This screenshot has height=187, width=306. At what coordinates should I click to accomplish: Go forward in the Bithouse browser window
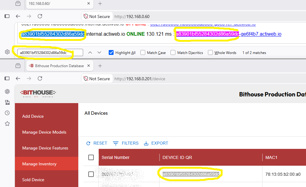[29, 78]
